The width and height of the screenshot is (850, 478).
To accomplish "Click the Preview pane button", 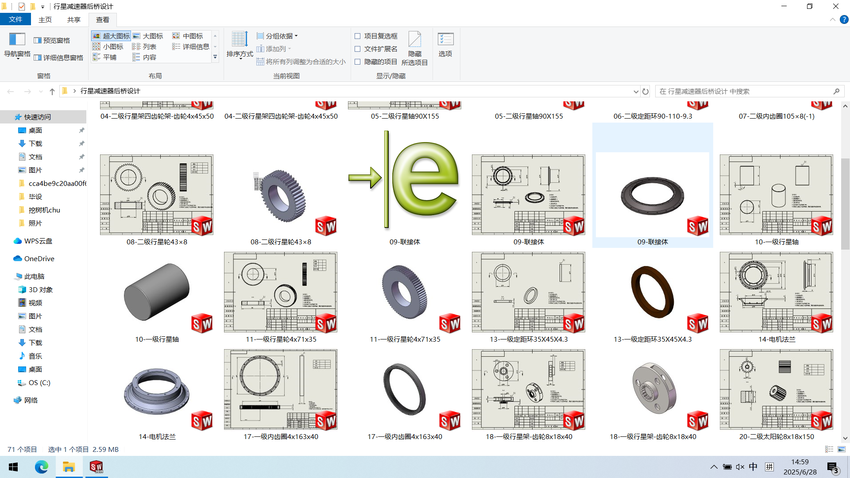I will [x=52, y=40].
